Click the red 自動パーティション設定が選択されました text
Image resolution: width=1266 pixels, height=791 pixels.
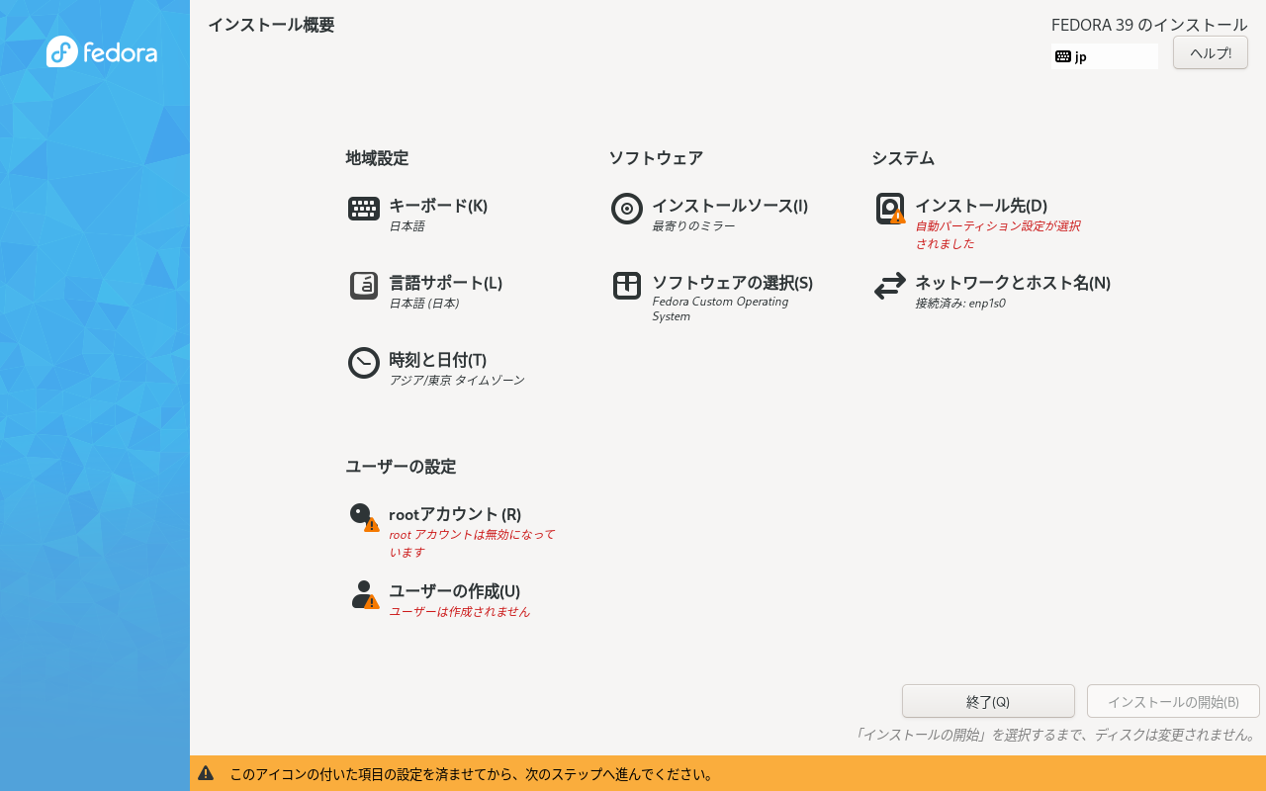point(998,234)
